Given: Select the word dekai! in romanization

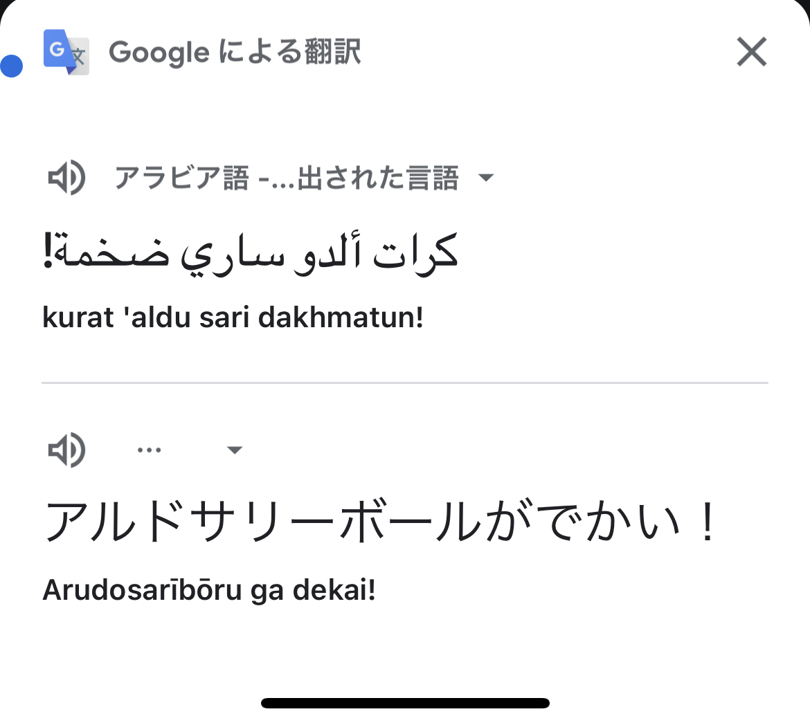Looking at the screenshot, I should [x=334, y=589].
